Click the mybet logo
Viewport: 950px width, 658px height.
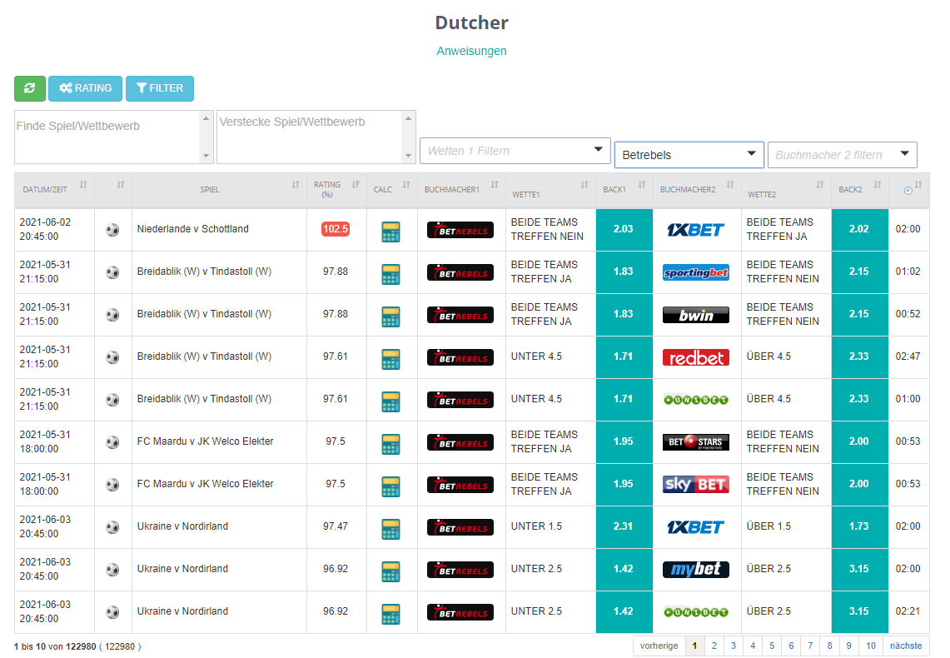click(695, 570)
